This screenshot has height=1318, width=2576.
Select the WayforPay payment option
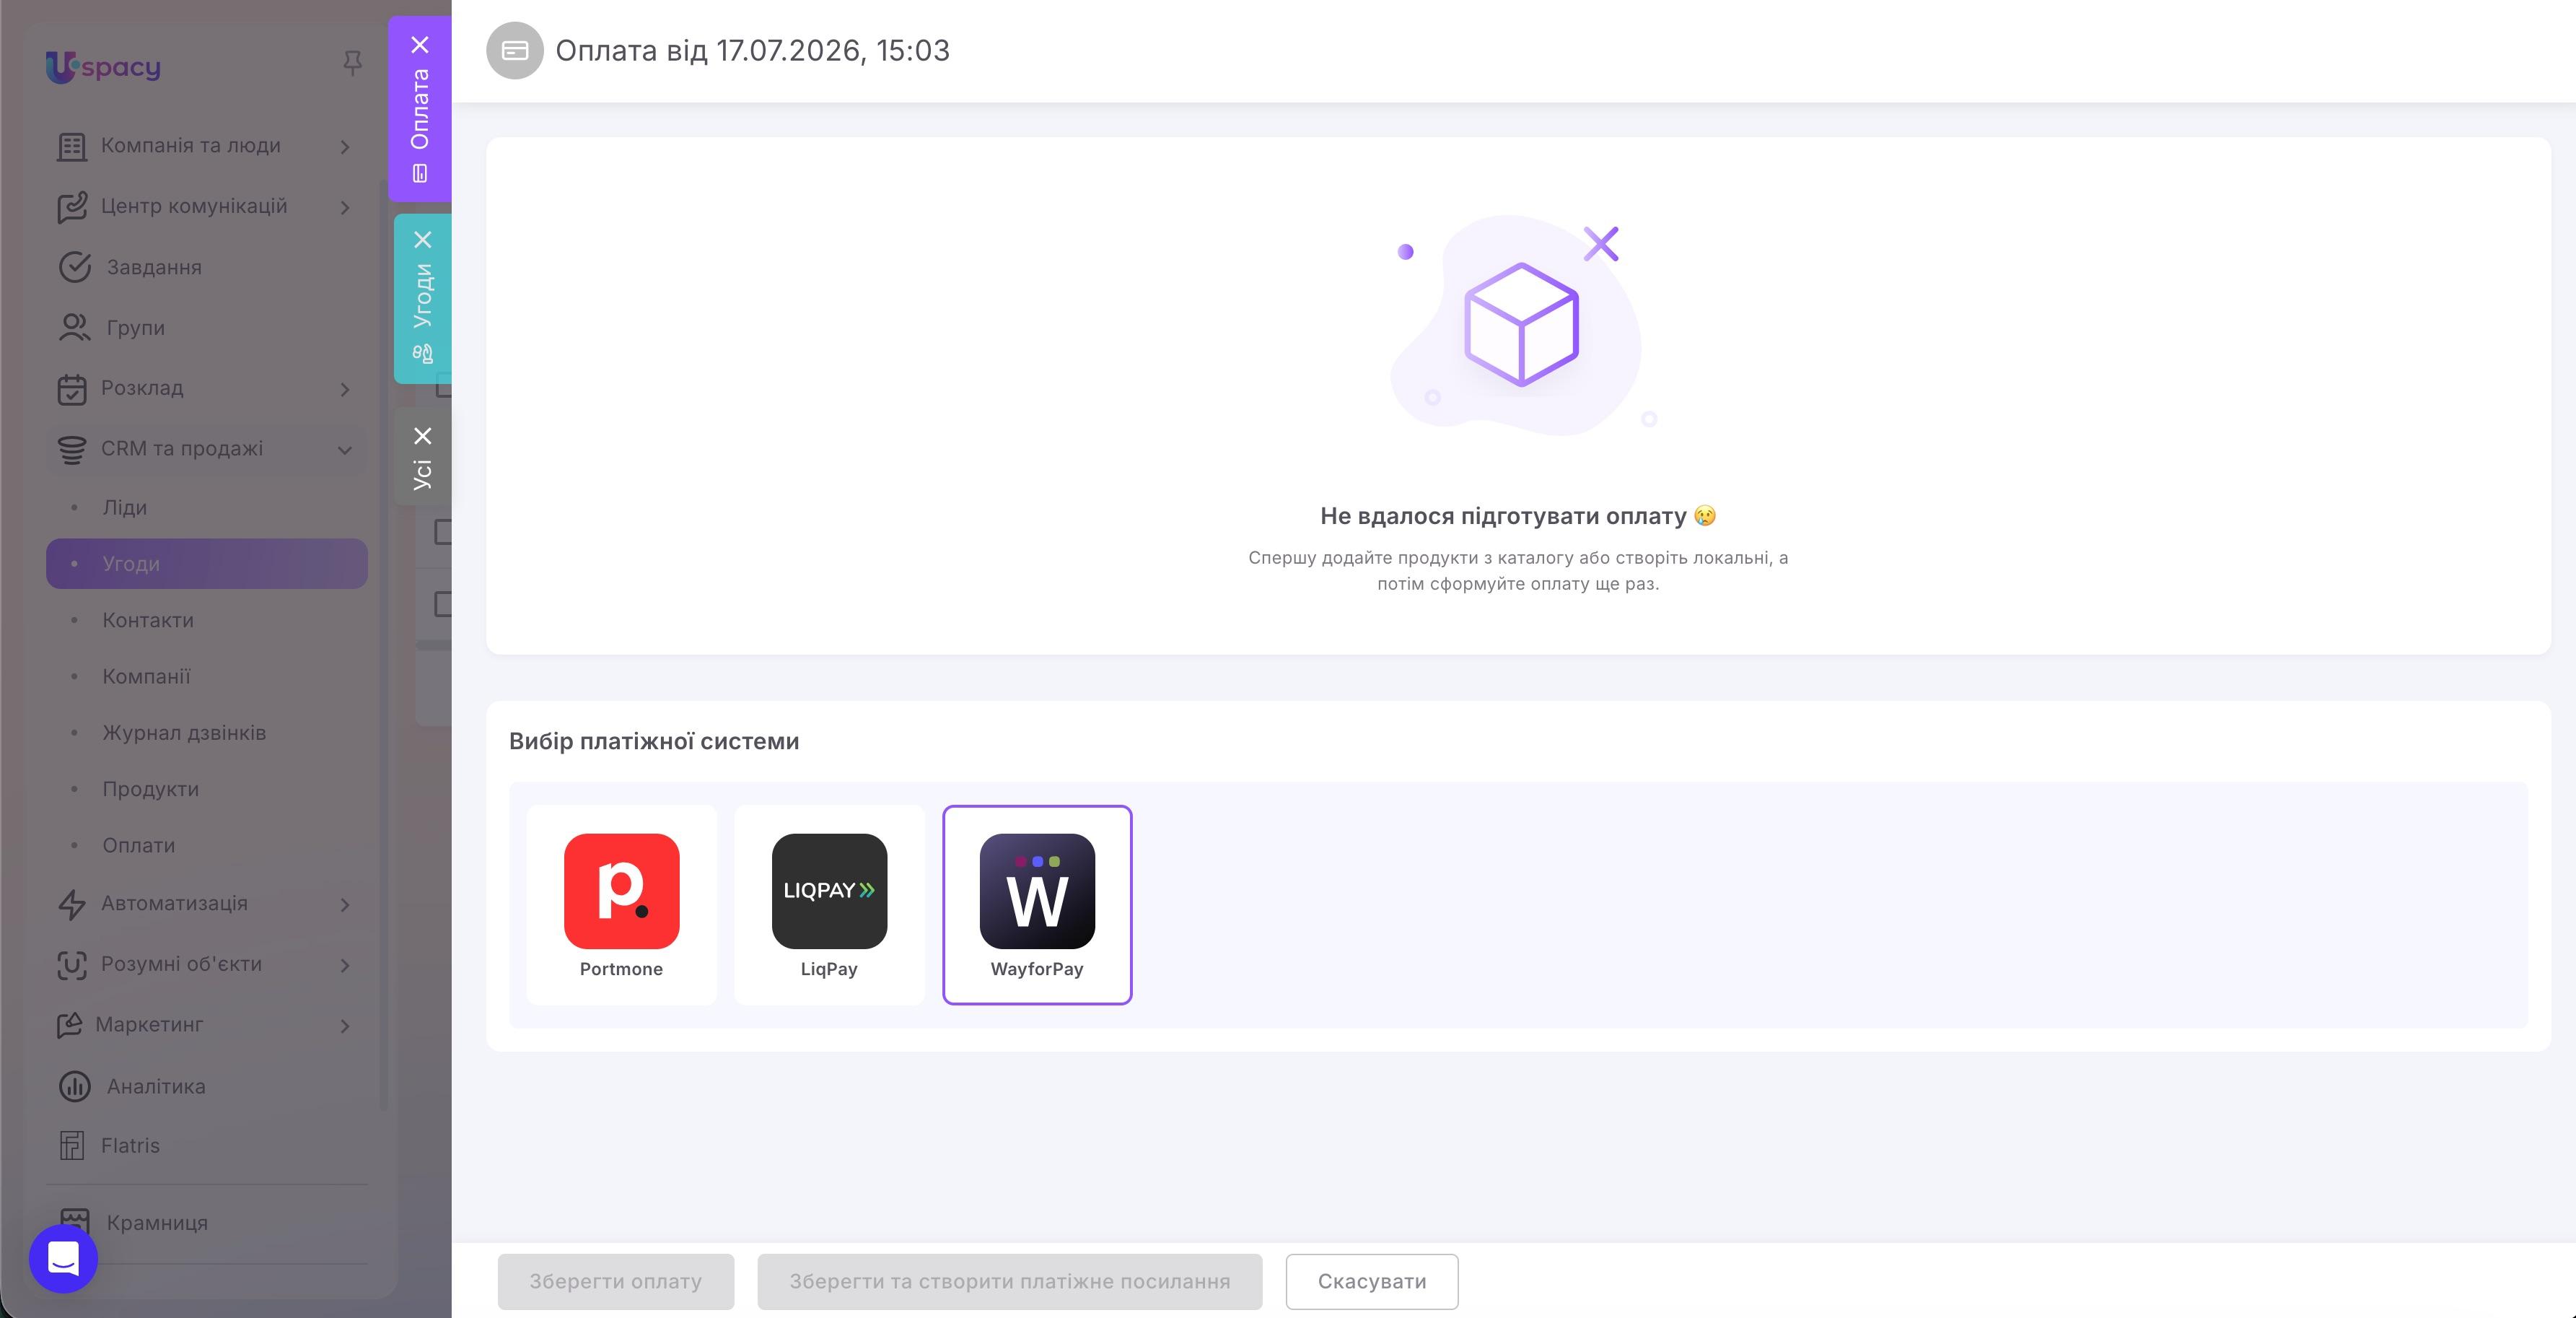1037,904
